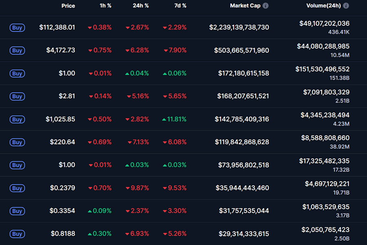Click Buy in the $0.2379 row
The width and height of the screenshot is (367, 245).
[x=17, y=188]
